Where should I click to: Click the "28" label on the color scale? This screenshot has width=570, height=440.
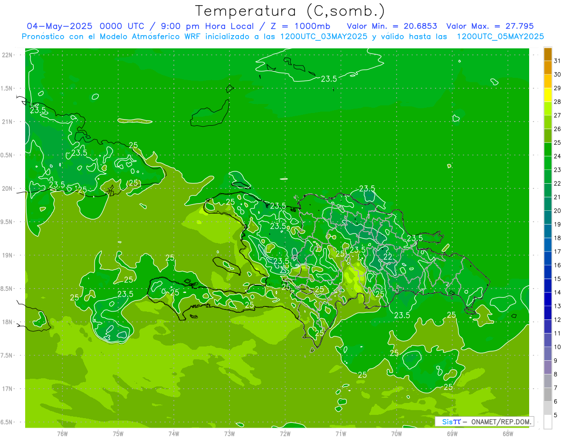[558, 102]
